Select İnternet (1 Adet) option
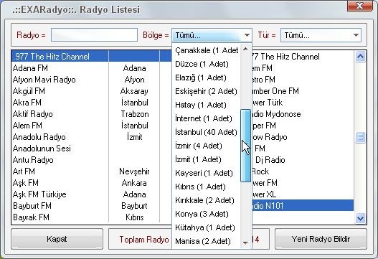The image size is (378, 259). (207, 118)
